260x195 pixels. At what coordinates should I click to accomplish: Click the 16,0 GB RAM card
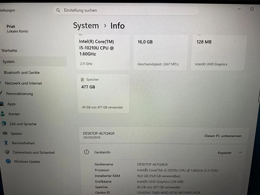pyautogui.click(x=161, y=52)
